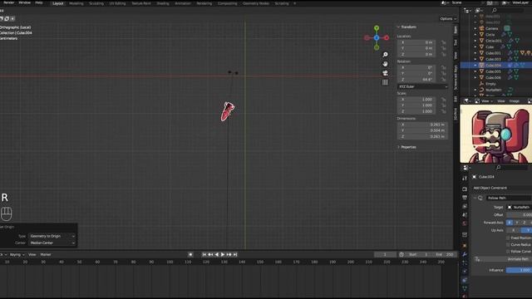
Task: Enable the Fixed Position checkbox
Action: point(508,238)
